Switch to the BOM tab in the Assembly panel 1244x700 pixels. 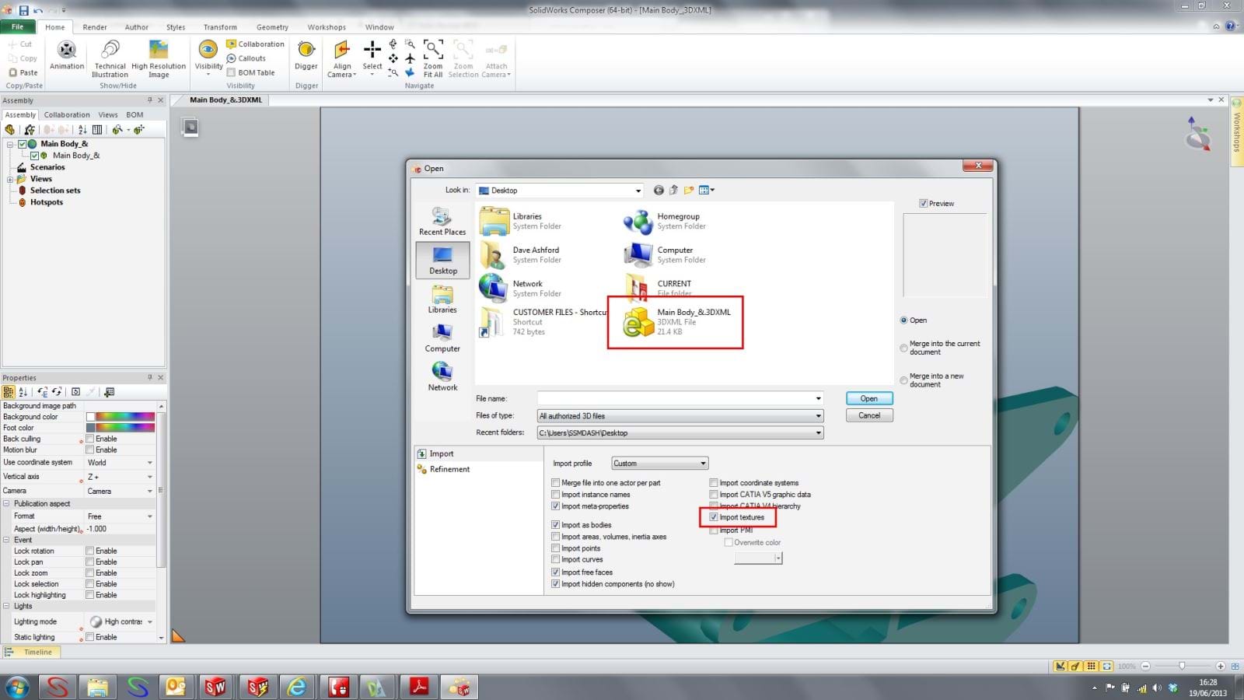135,114
